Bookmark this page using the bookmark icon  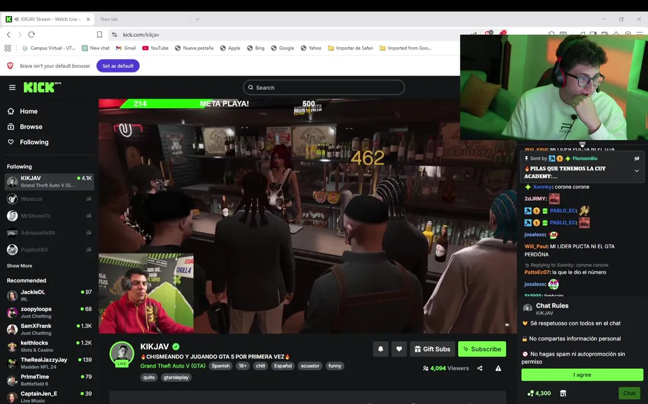(x=99, y=35)
